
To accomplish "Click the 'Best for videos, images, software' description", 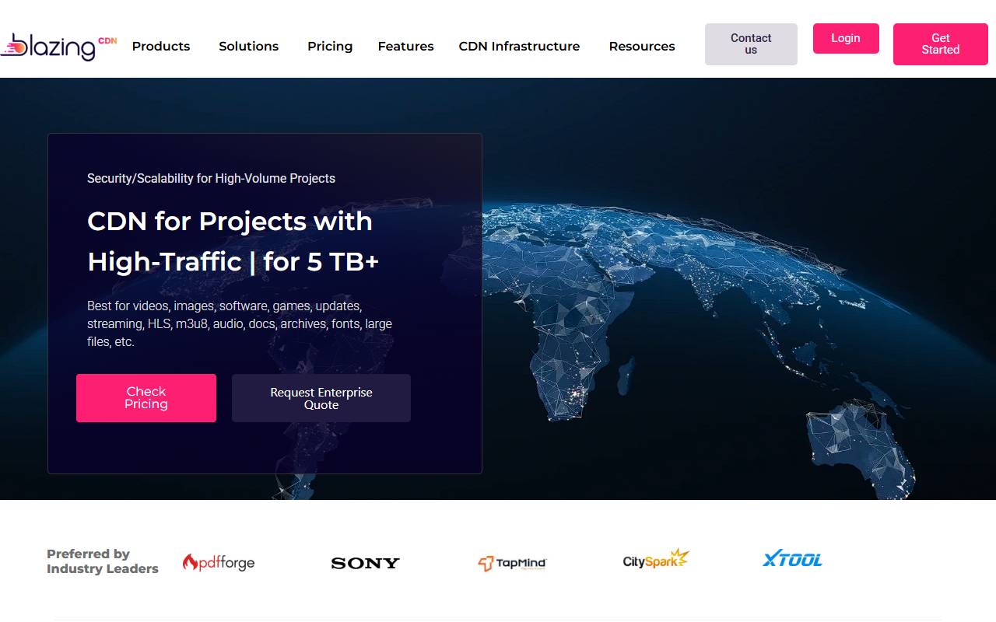I will click(x=240, y=323).
